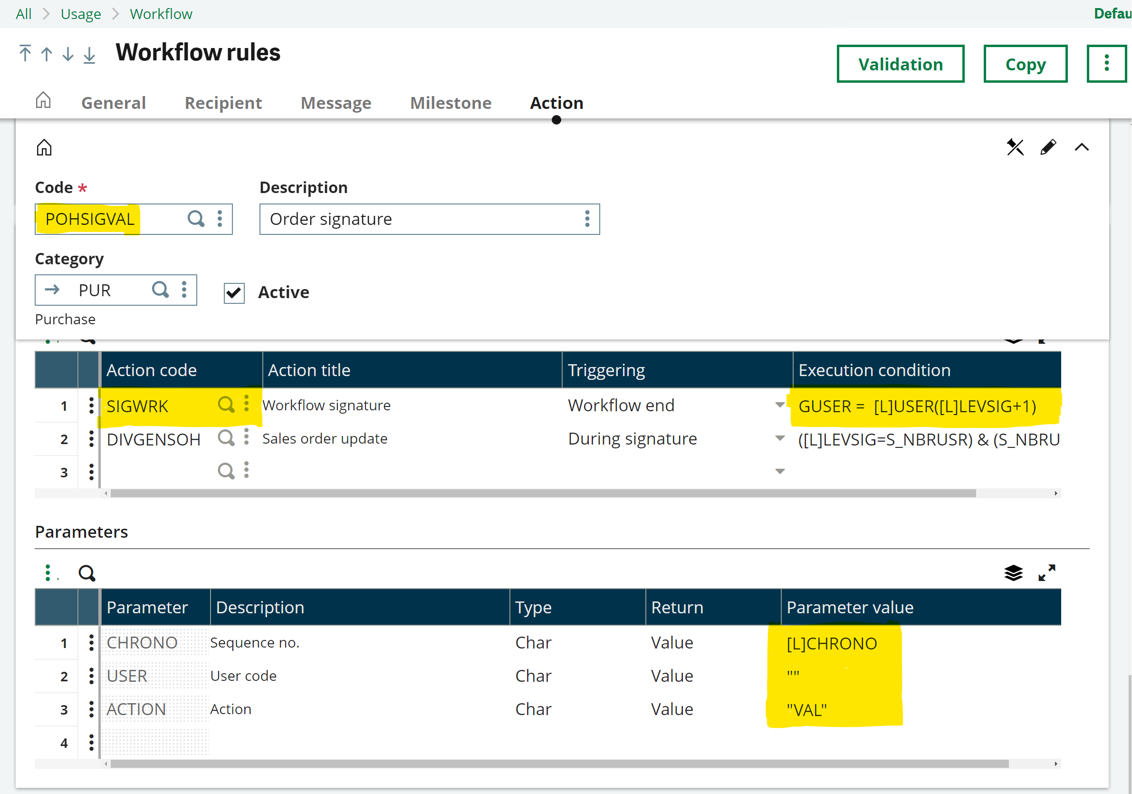This screenshot has height=794, width=1132.
Task: Click the Category field lookup magnifier
Action: (160, 290)
